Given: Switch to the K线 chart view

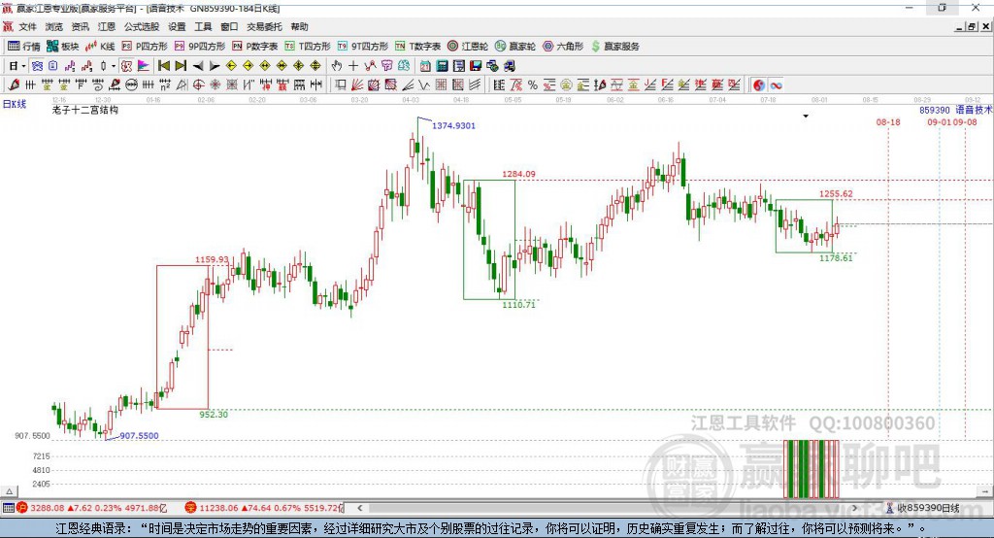Looking at the screenshot, I should coord(100,47).
